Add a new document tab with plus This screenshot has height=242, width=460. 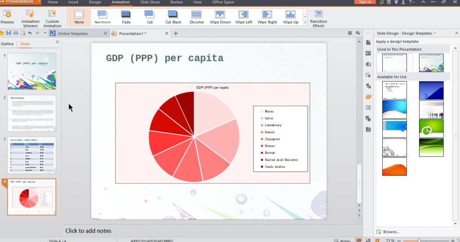(176, 33)
